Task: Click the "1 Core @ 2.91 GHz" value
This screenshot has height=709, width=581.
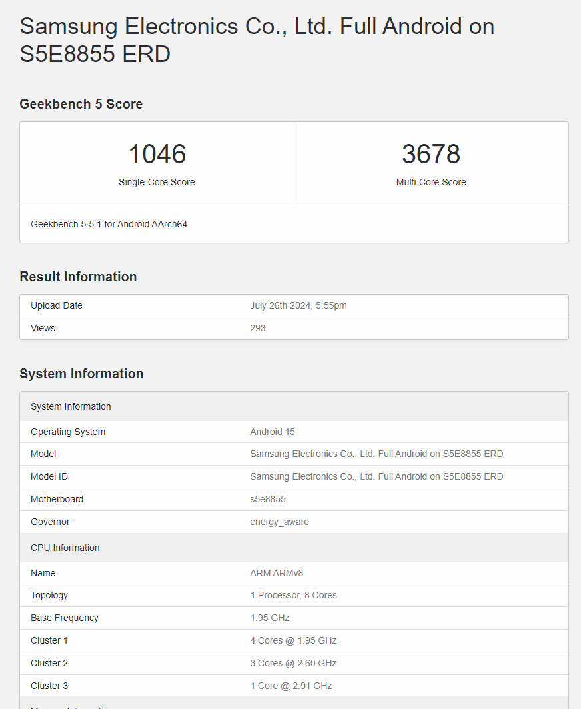Action: tap(291, 686)
